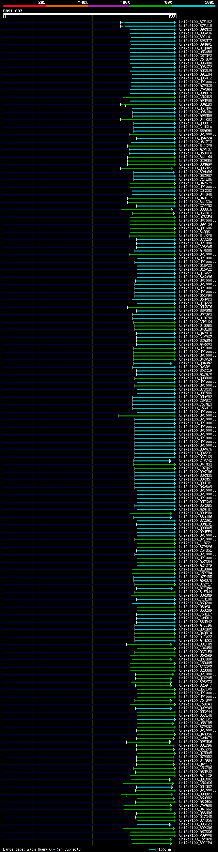Click UniRef100_A1DF90 label
This screenshot has width=218, height=852.
click(196, 318)
